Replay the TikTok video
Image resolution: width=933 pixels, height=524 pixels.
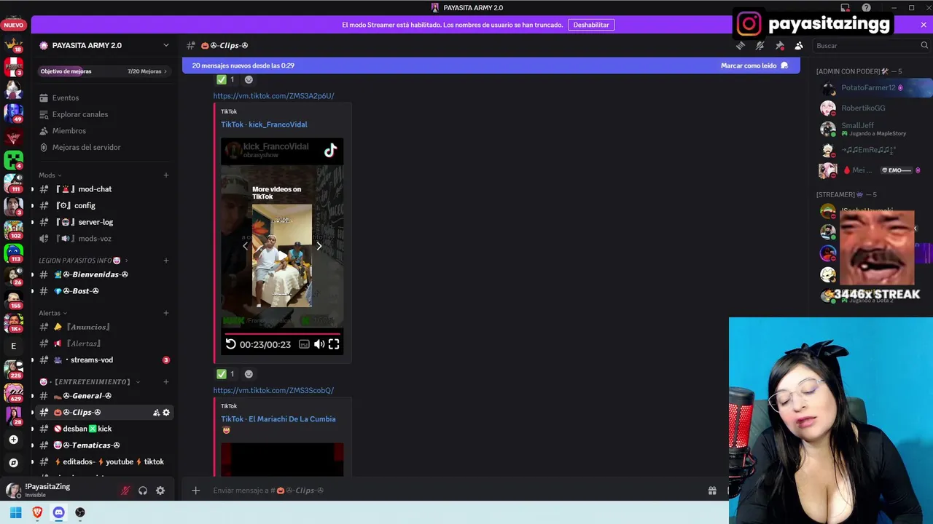pyautogui.click(x=230, y=344)
